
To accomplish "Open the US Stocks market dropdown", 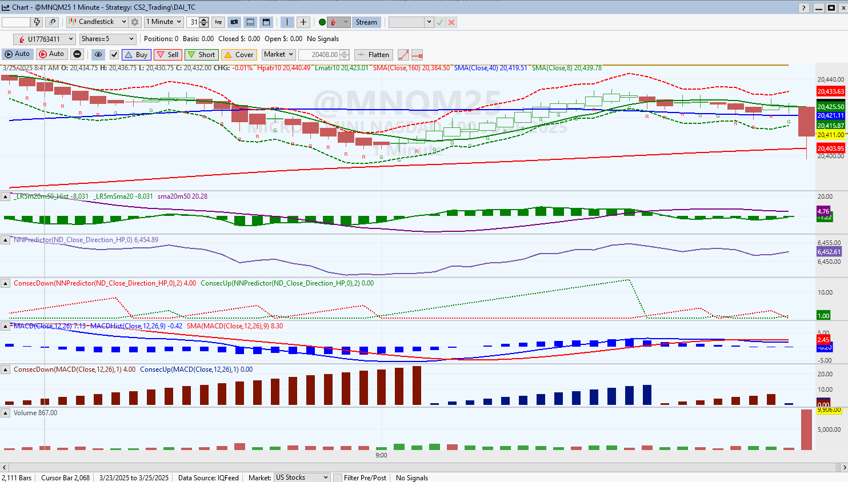I will (302, 477).
